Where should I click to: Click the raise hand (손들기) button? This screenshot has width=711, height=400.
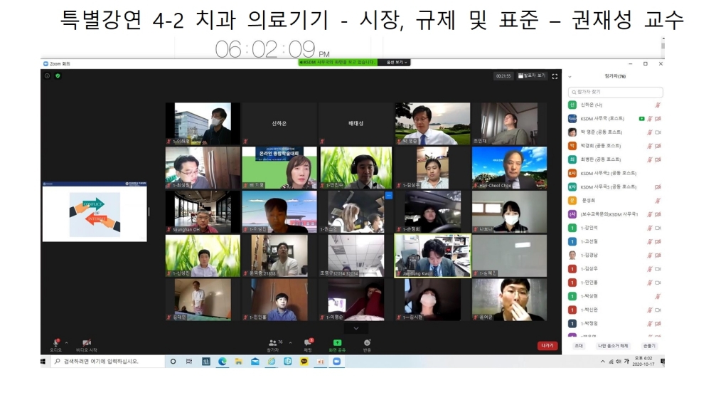pyautogui.click(x=649, y=346)
